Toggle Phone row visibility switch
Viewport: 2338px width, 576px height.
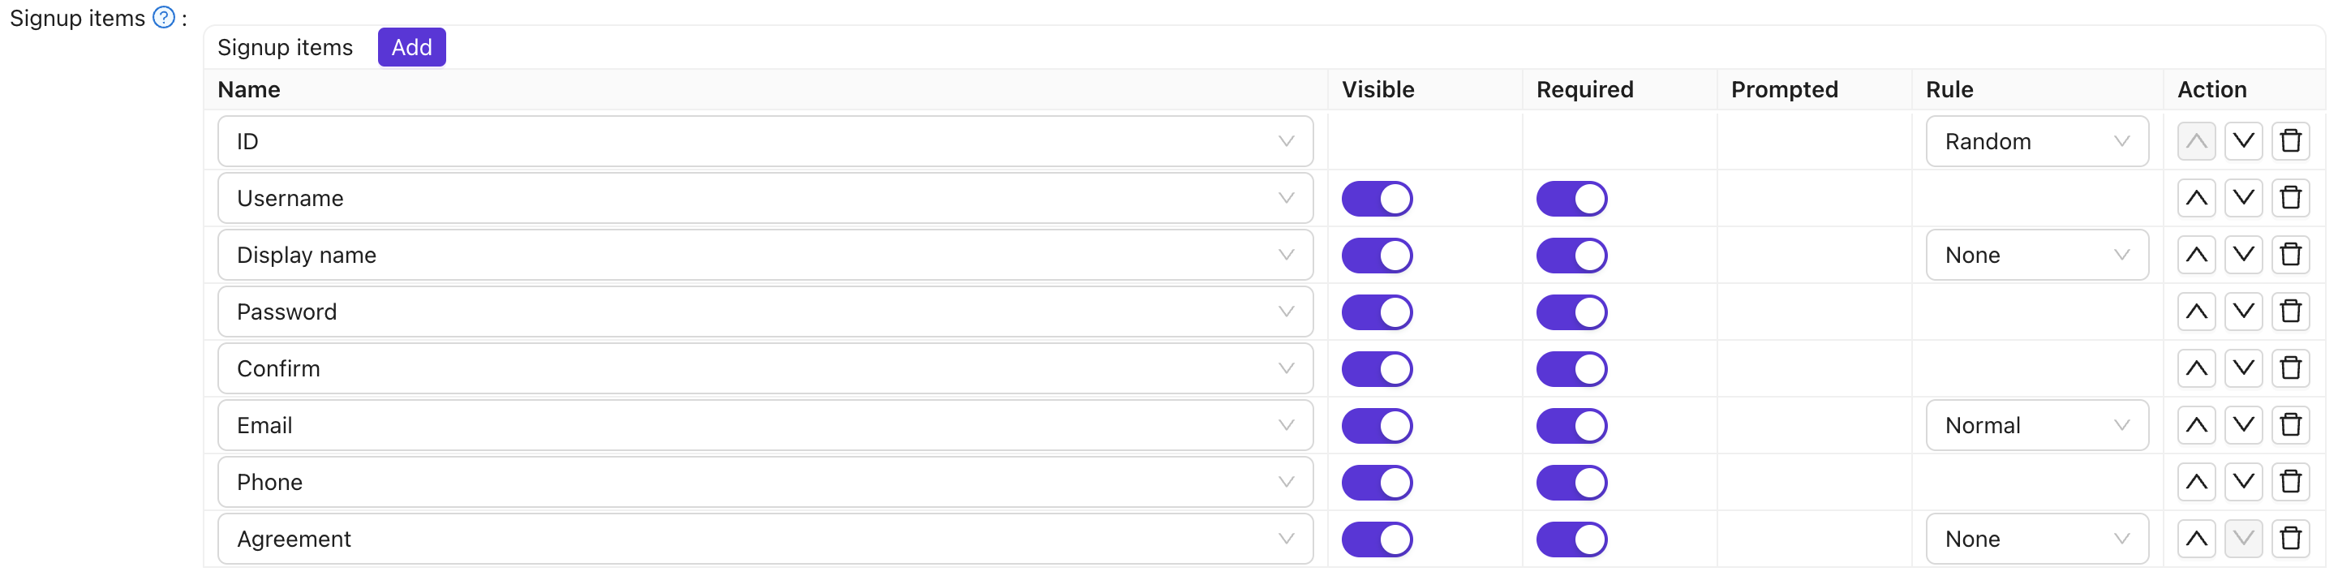[x=1377, y=482]
